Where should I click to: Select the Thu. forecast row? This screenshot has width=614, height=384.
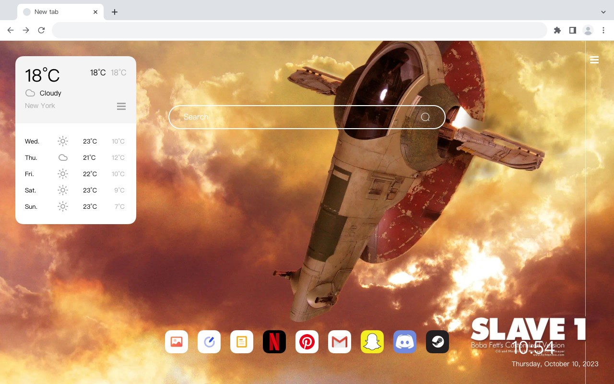76,157
